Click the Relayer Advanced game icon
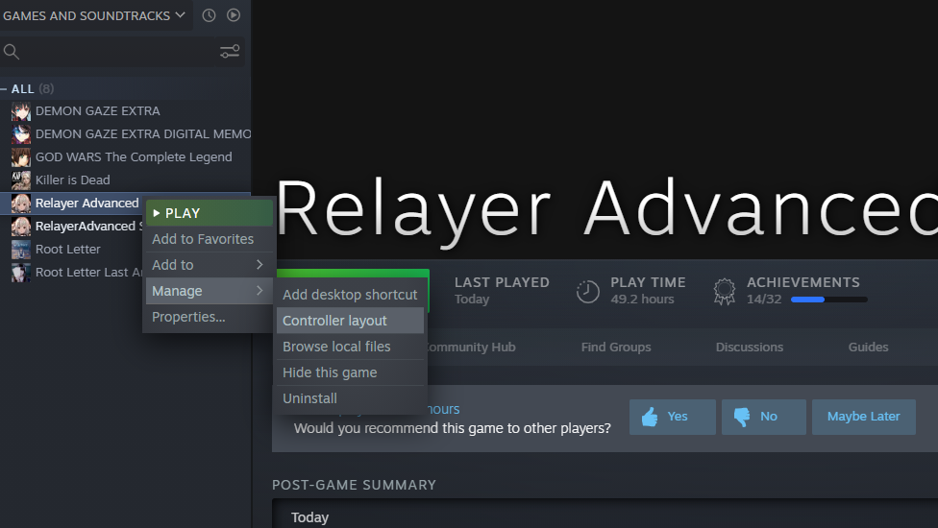 (21, 204)
